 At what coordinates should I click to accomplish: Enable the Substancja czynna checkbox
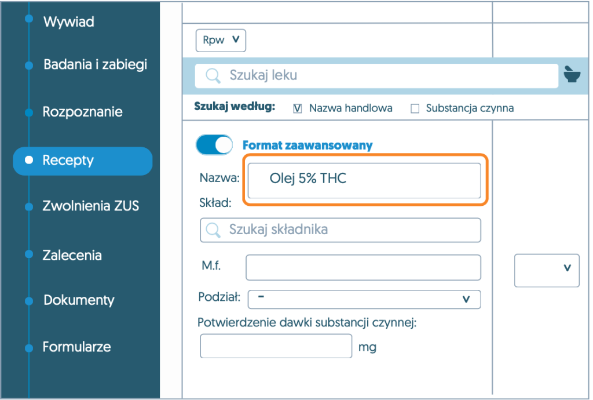click(415, 108)
